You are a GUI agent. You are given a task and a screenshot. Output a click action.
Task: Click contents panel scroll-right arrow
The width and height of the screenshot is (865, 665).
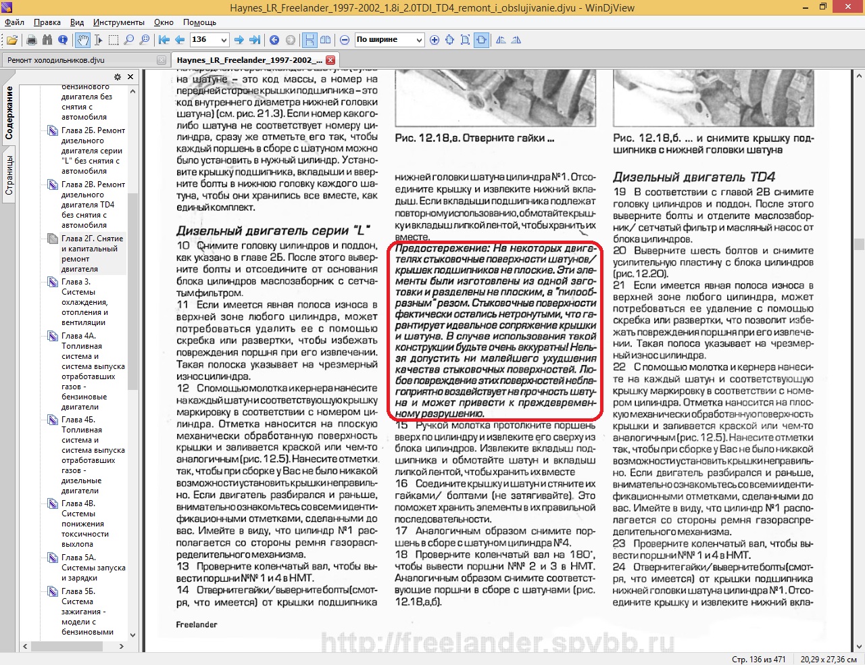[122, 646]
